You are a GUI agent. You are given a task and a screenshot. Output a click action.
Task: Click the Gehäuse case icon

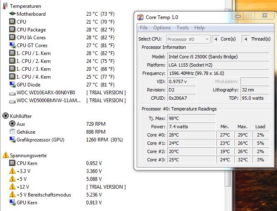coord(12,132)
